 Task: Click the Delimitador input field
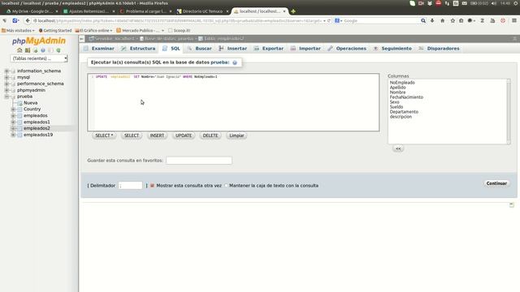[130, 186]
